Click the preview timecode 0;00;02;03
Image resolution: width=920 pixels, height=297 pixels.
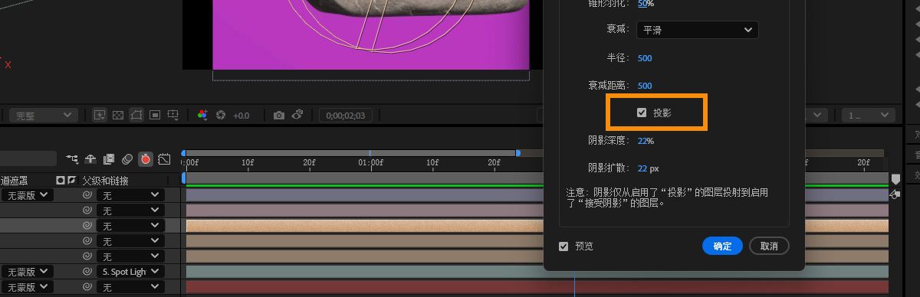click(x=346, y=116)
